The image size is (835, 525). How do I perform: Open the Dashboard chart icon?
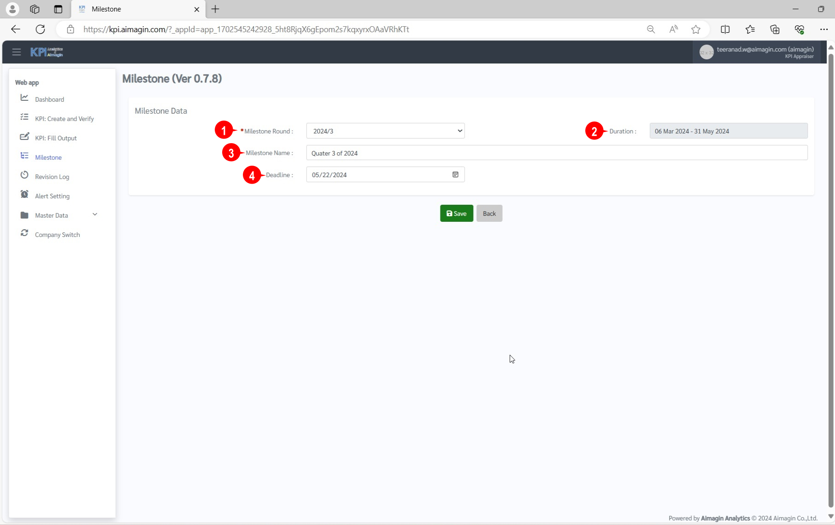24,98
